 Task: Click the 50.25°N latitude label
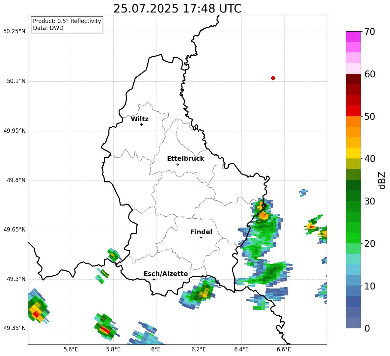pos(14,32)
